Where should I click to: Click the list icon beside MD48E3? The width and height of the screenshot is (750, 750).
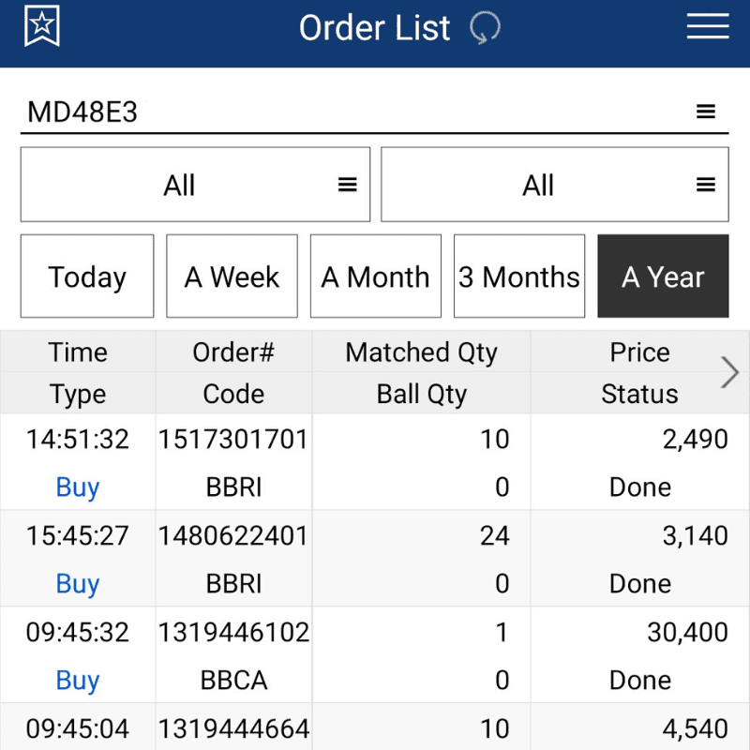point(706,111)
